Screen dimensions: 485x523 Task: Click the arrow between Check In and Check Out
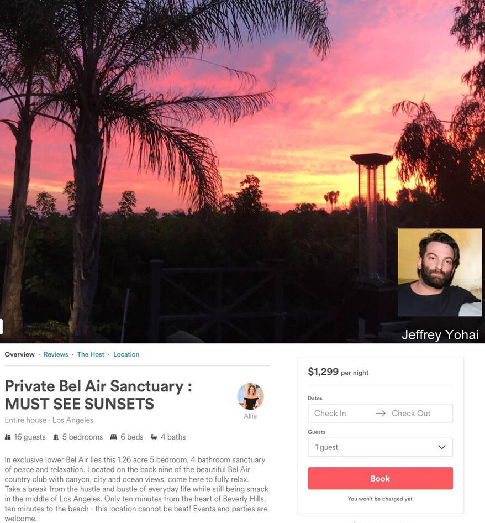click(x=381, y=414)
